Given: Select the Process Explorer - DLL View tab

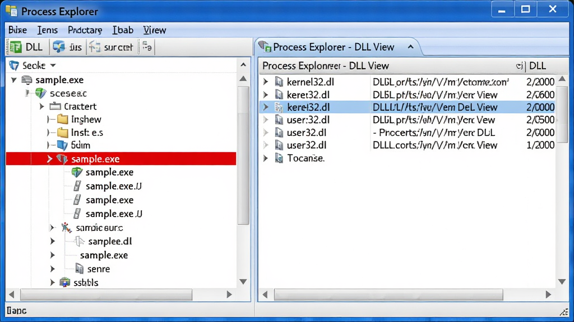Looking at the screenshot, I should (x=333, y=47).
